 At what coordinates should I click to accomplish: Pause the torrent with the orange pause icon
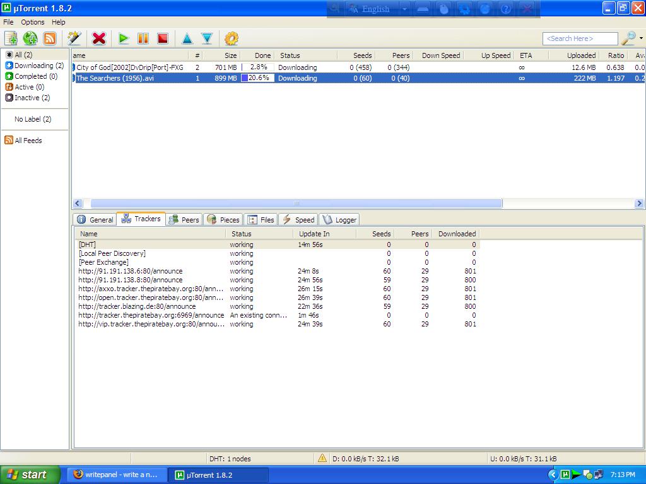(143, 38)
